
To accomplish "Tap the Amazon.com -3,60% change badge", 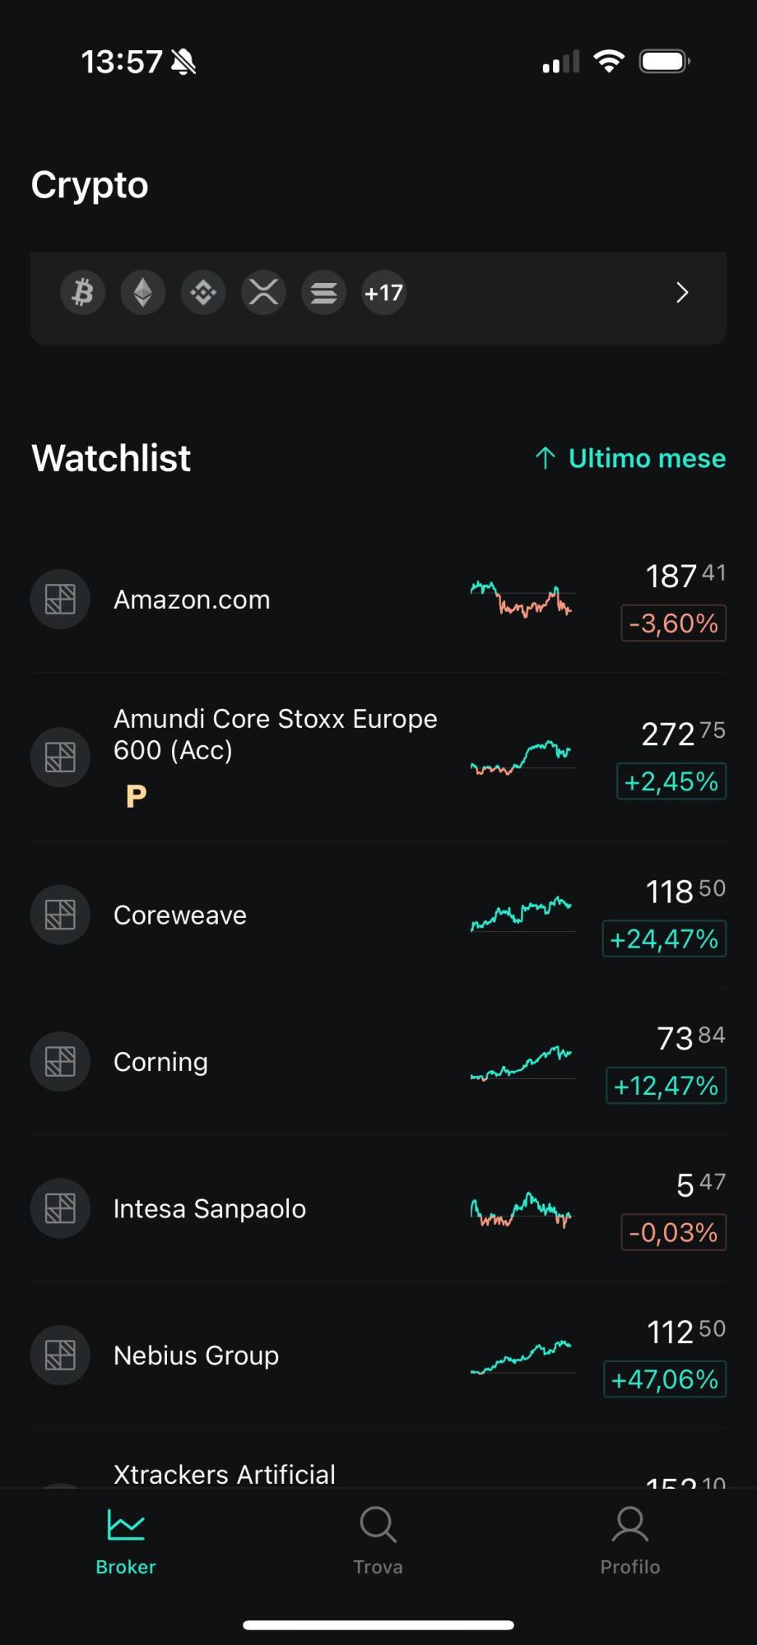I will (x=673, y=623).
